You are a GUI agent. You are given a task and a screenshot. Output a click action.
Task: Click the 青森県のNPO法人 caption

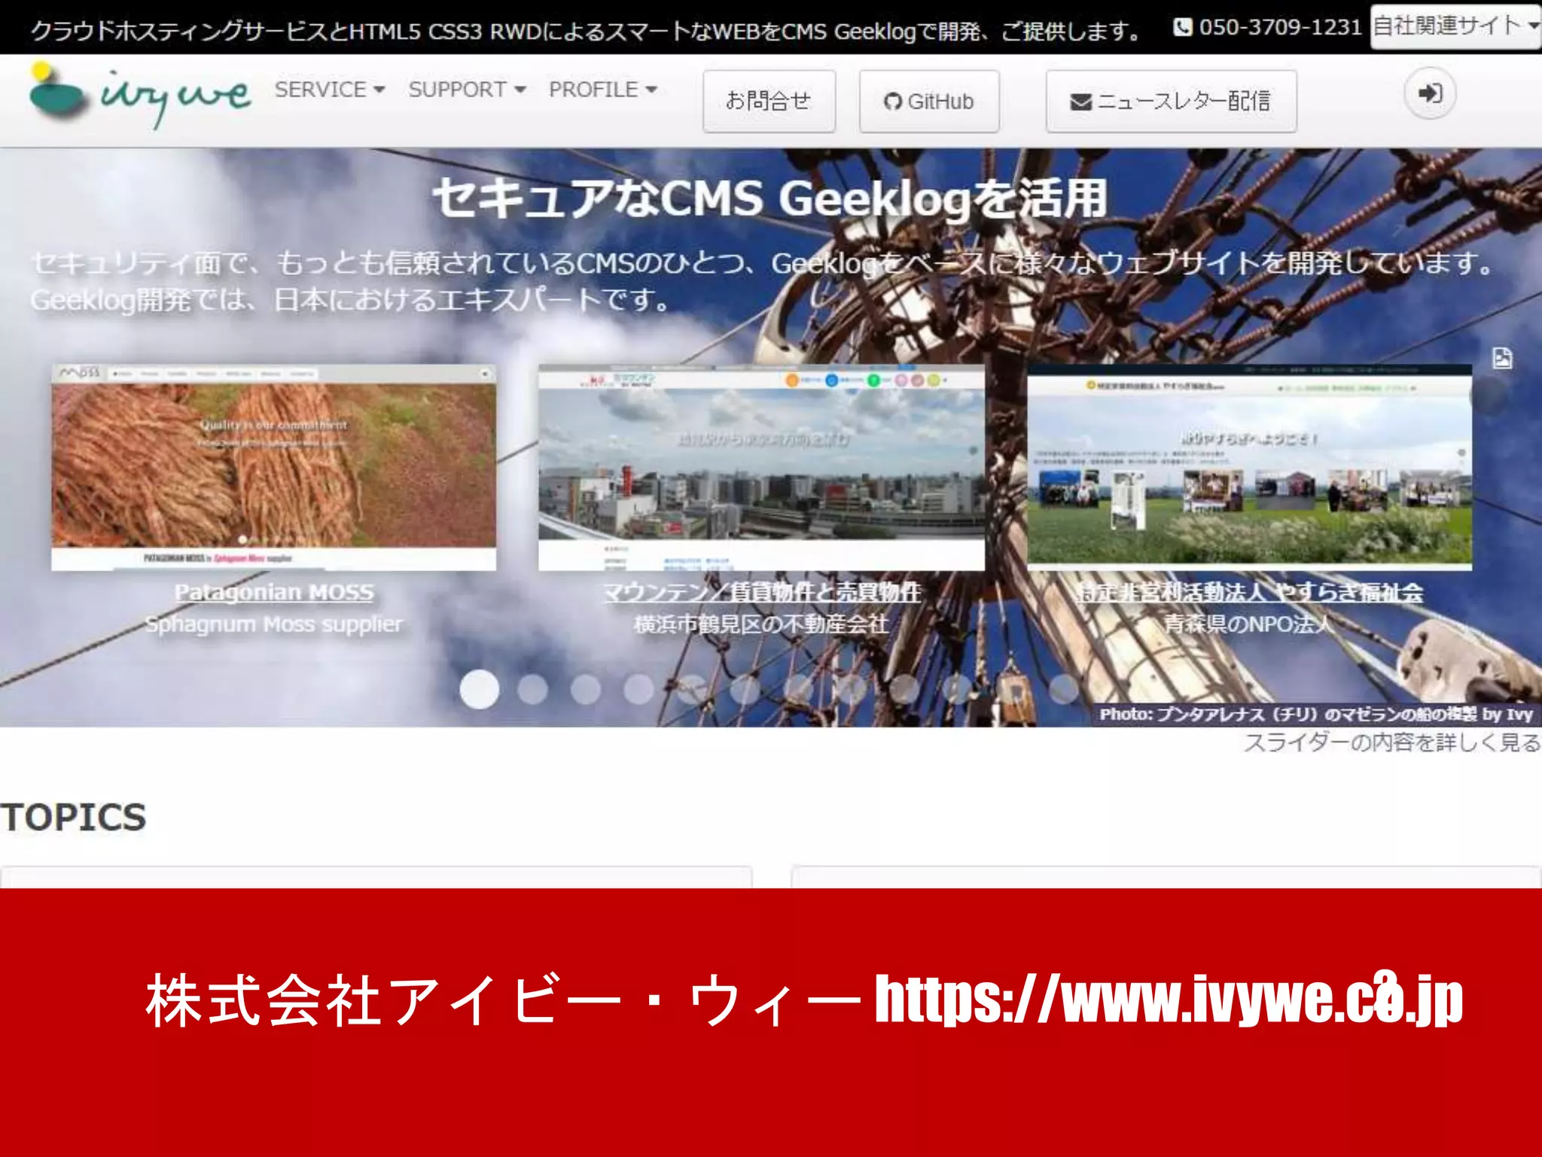tap(1248, 624)
